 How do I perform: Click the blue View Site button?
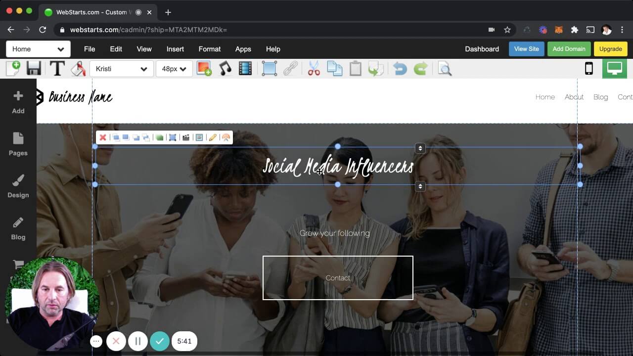coord(526,49)
